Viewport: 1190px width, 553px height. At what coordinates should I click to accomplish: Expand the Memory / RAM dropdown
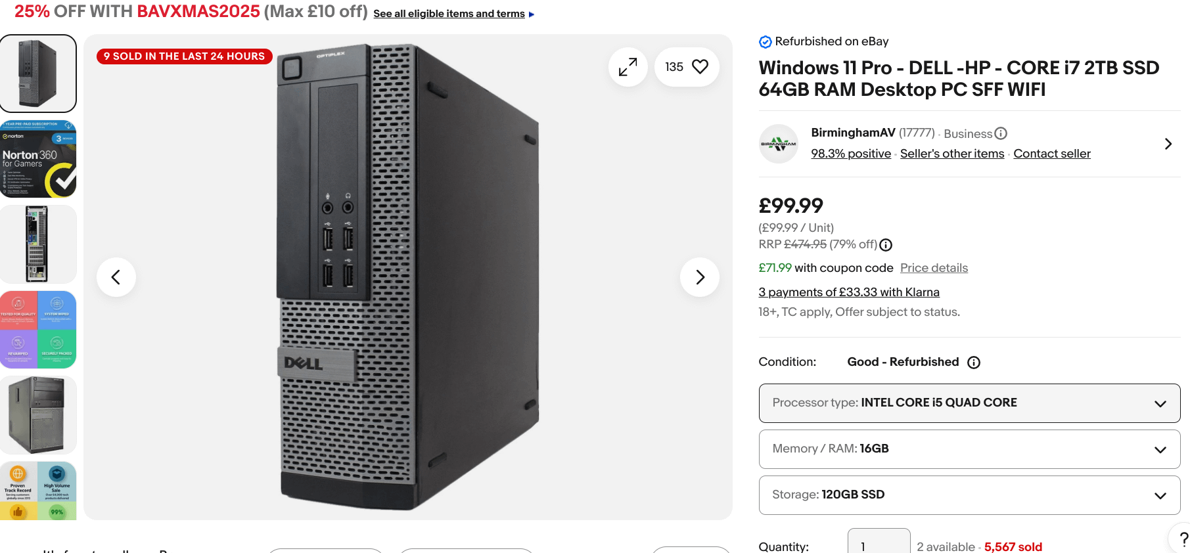point(969,449)
